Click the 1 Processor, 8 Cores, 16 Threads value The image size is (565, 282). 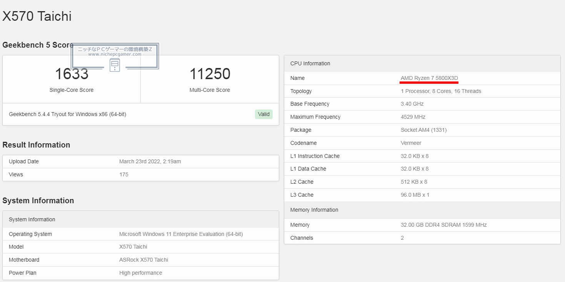441,91
